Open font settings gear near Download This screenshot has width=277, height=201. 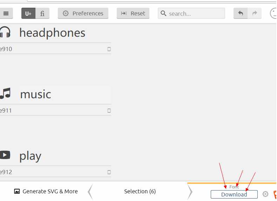(265, 194)
